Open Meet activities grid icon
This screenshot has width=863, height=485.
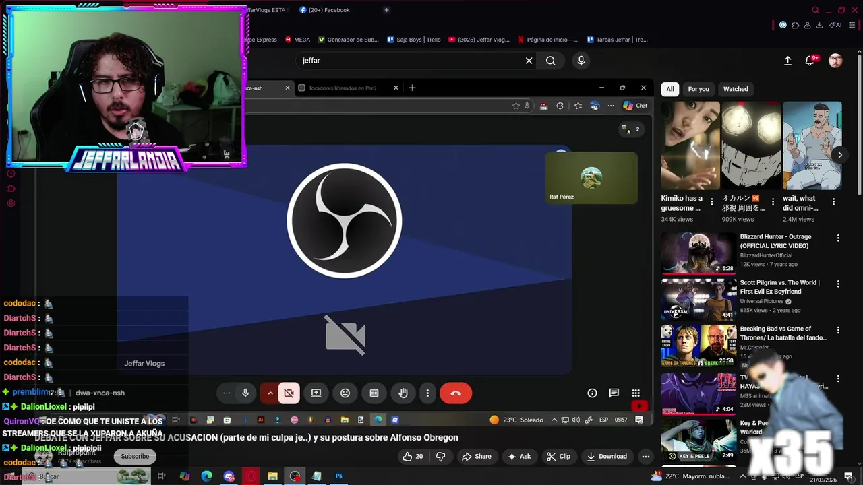click(636, 393)
